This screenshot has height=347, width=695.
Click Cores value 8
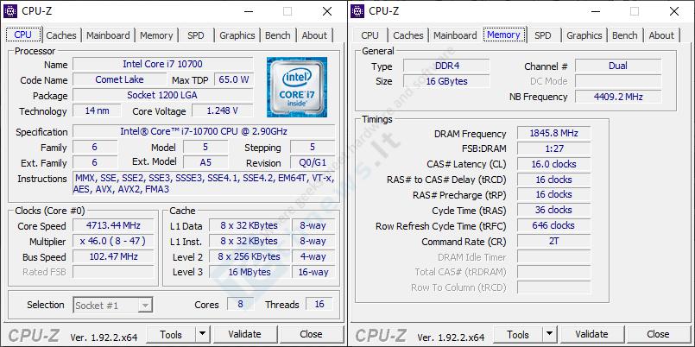pos(241,305)
